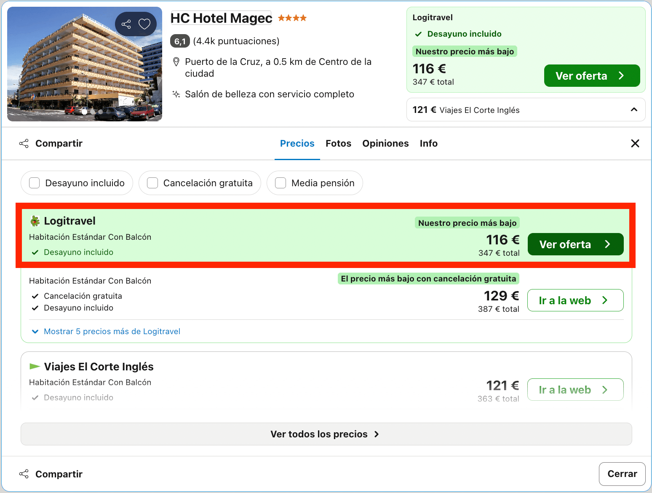Click the hotel building photo
Image resolution: width=652 pixels, height=493 pixels.
[85, 64]
